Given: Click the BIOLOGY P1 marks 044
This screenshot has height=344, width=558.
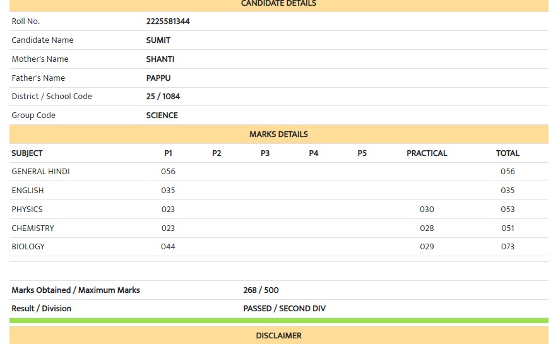Looking at the screenshot, I should point(168,247).
